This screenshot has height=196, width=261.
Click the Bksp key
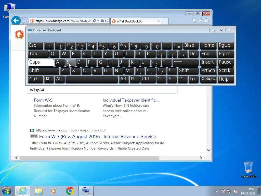click(191, 46)
